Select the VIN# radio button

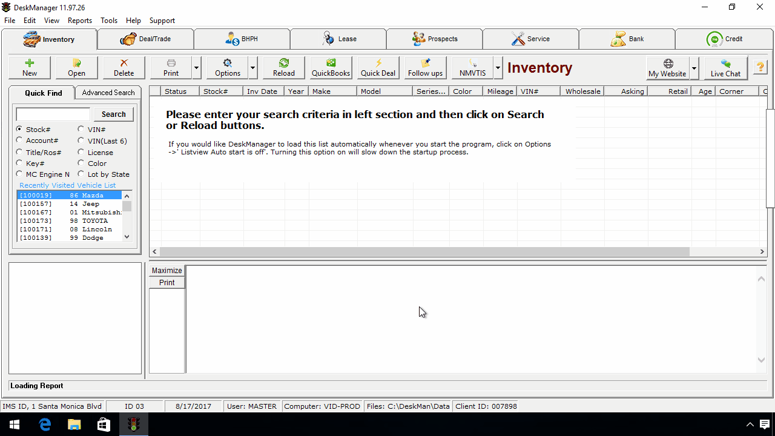81,129
